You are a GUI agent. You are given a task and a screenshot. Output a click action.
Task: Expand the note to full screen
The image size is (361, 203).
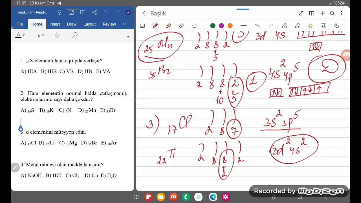[301, 13]
